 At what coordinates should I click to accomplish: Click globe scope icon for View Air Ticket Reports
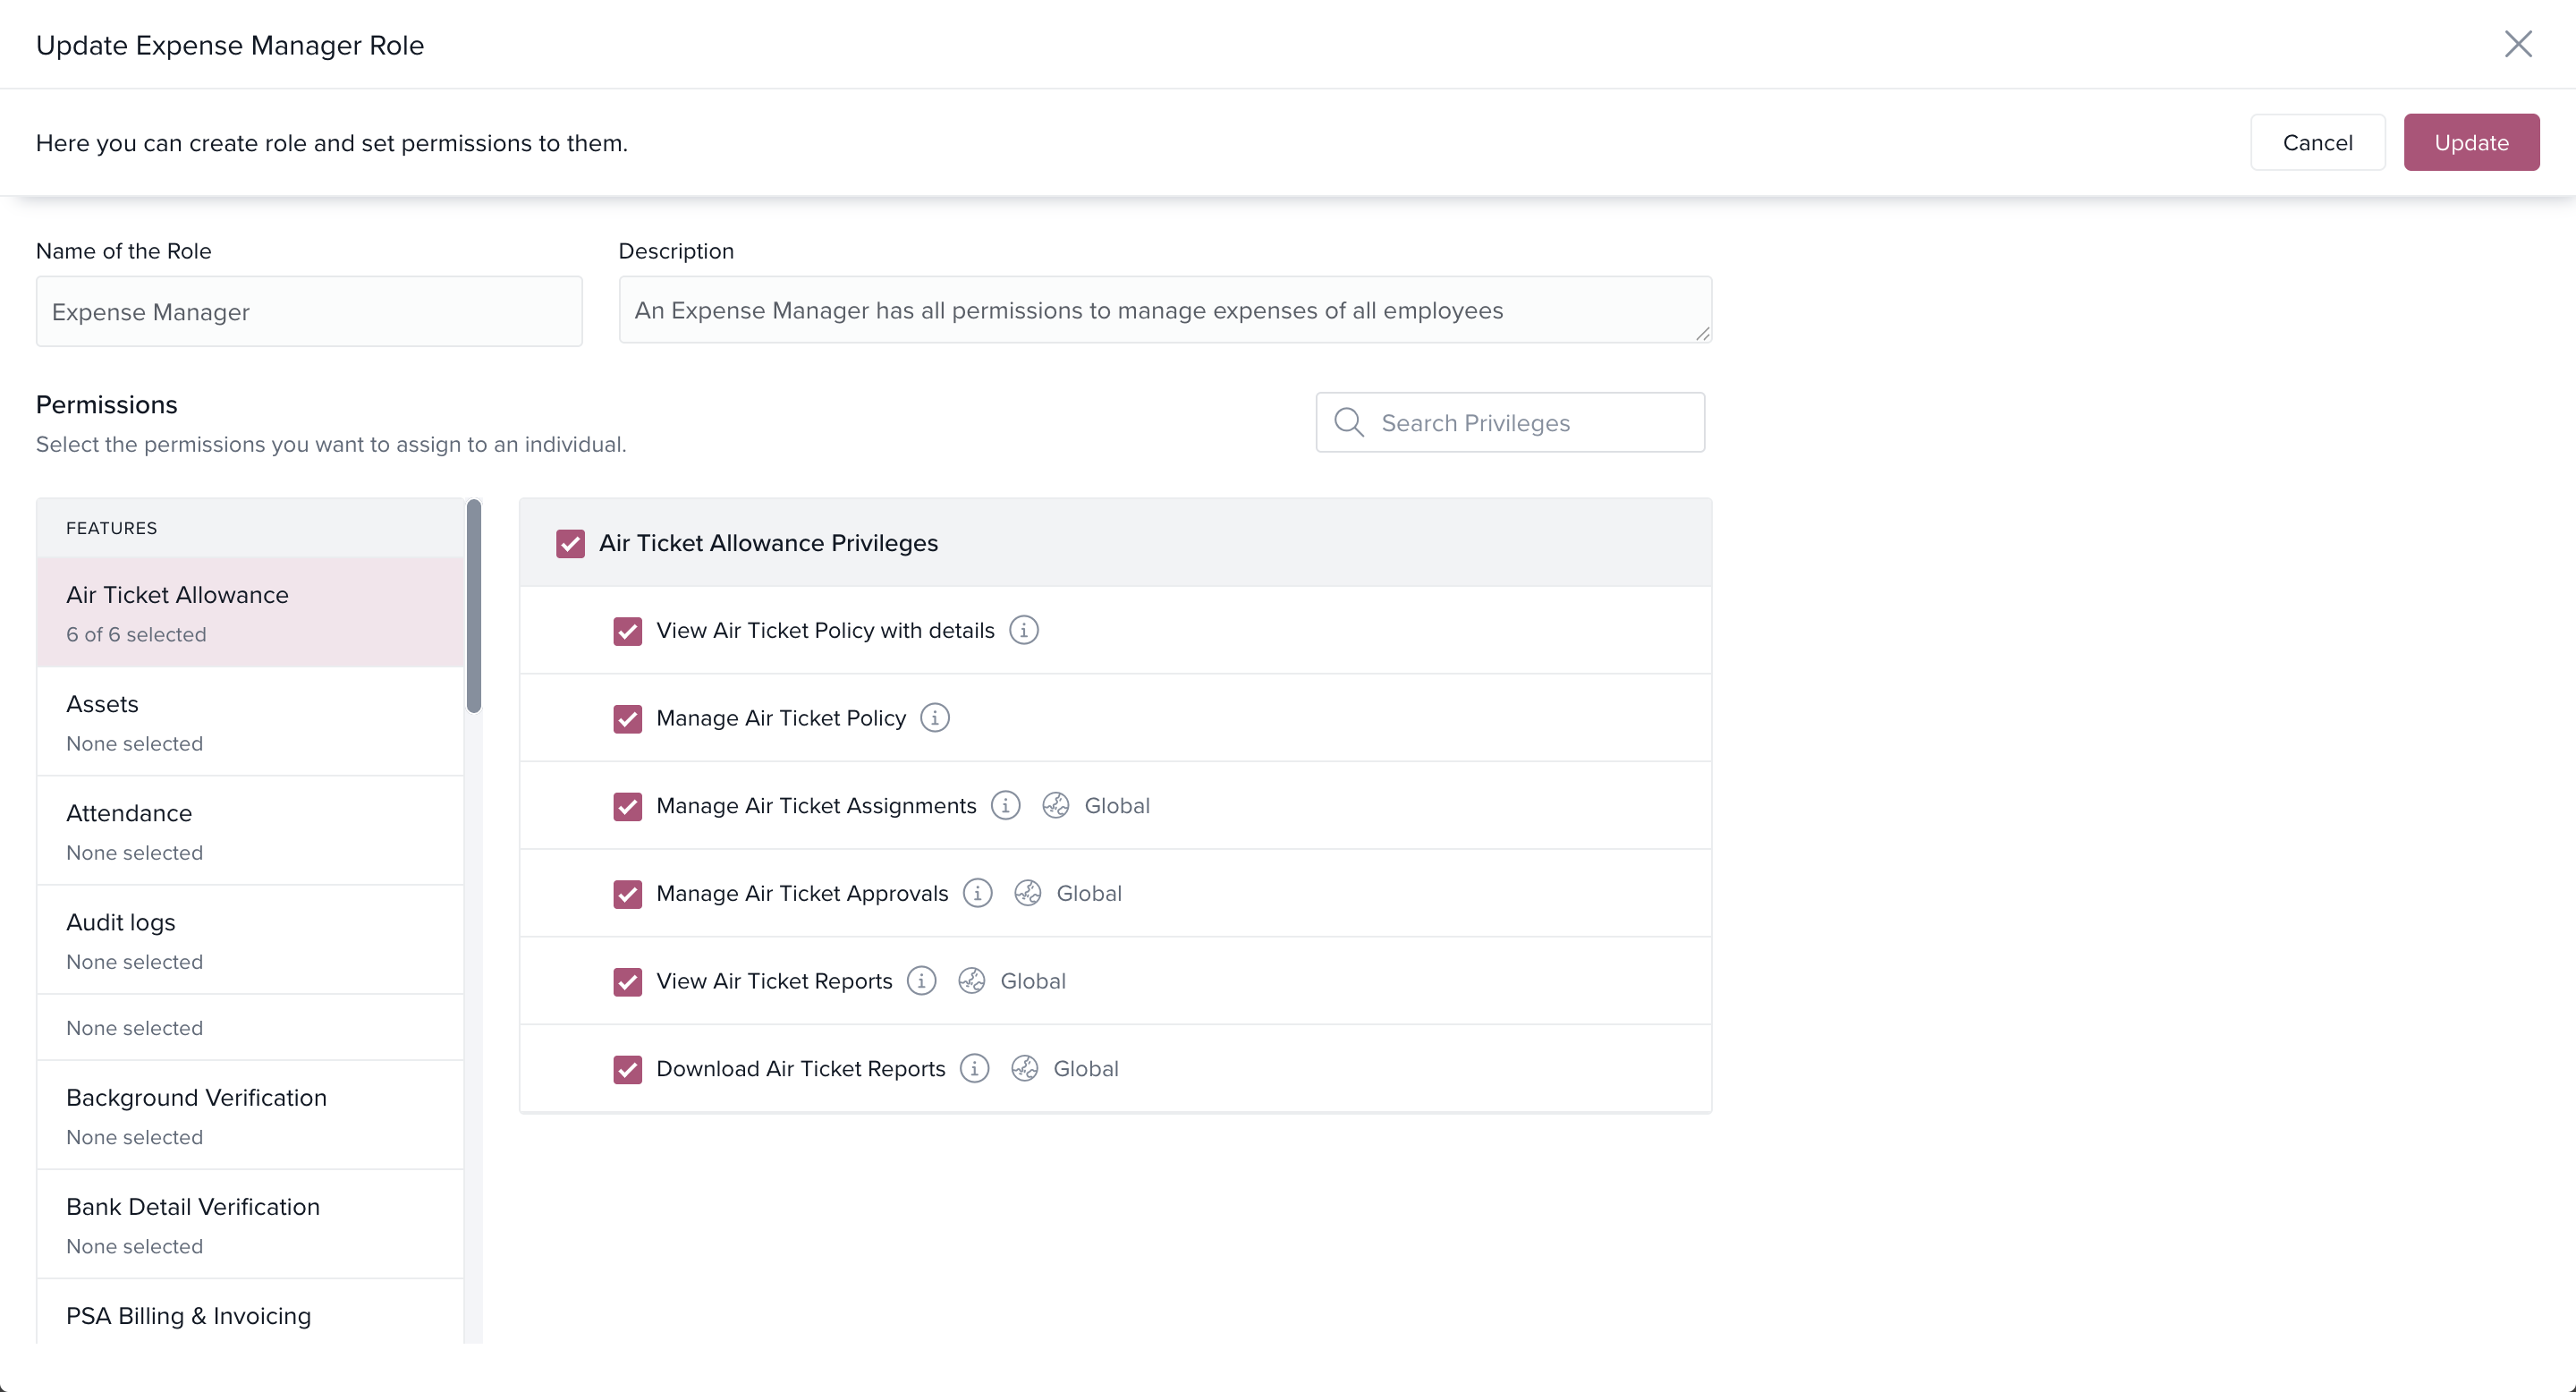971,981
